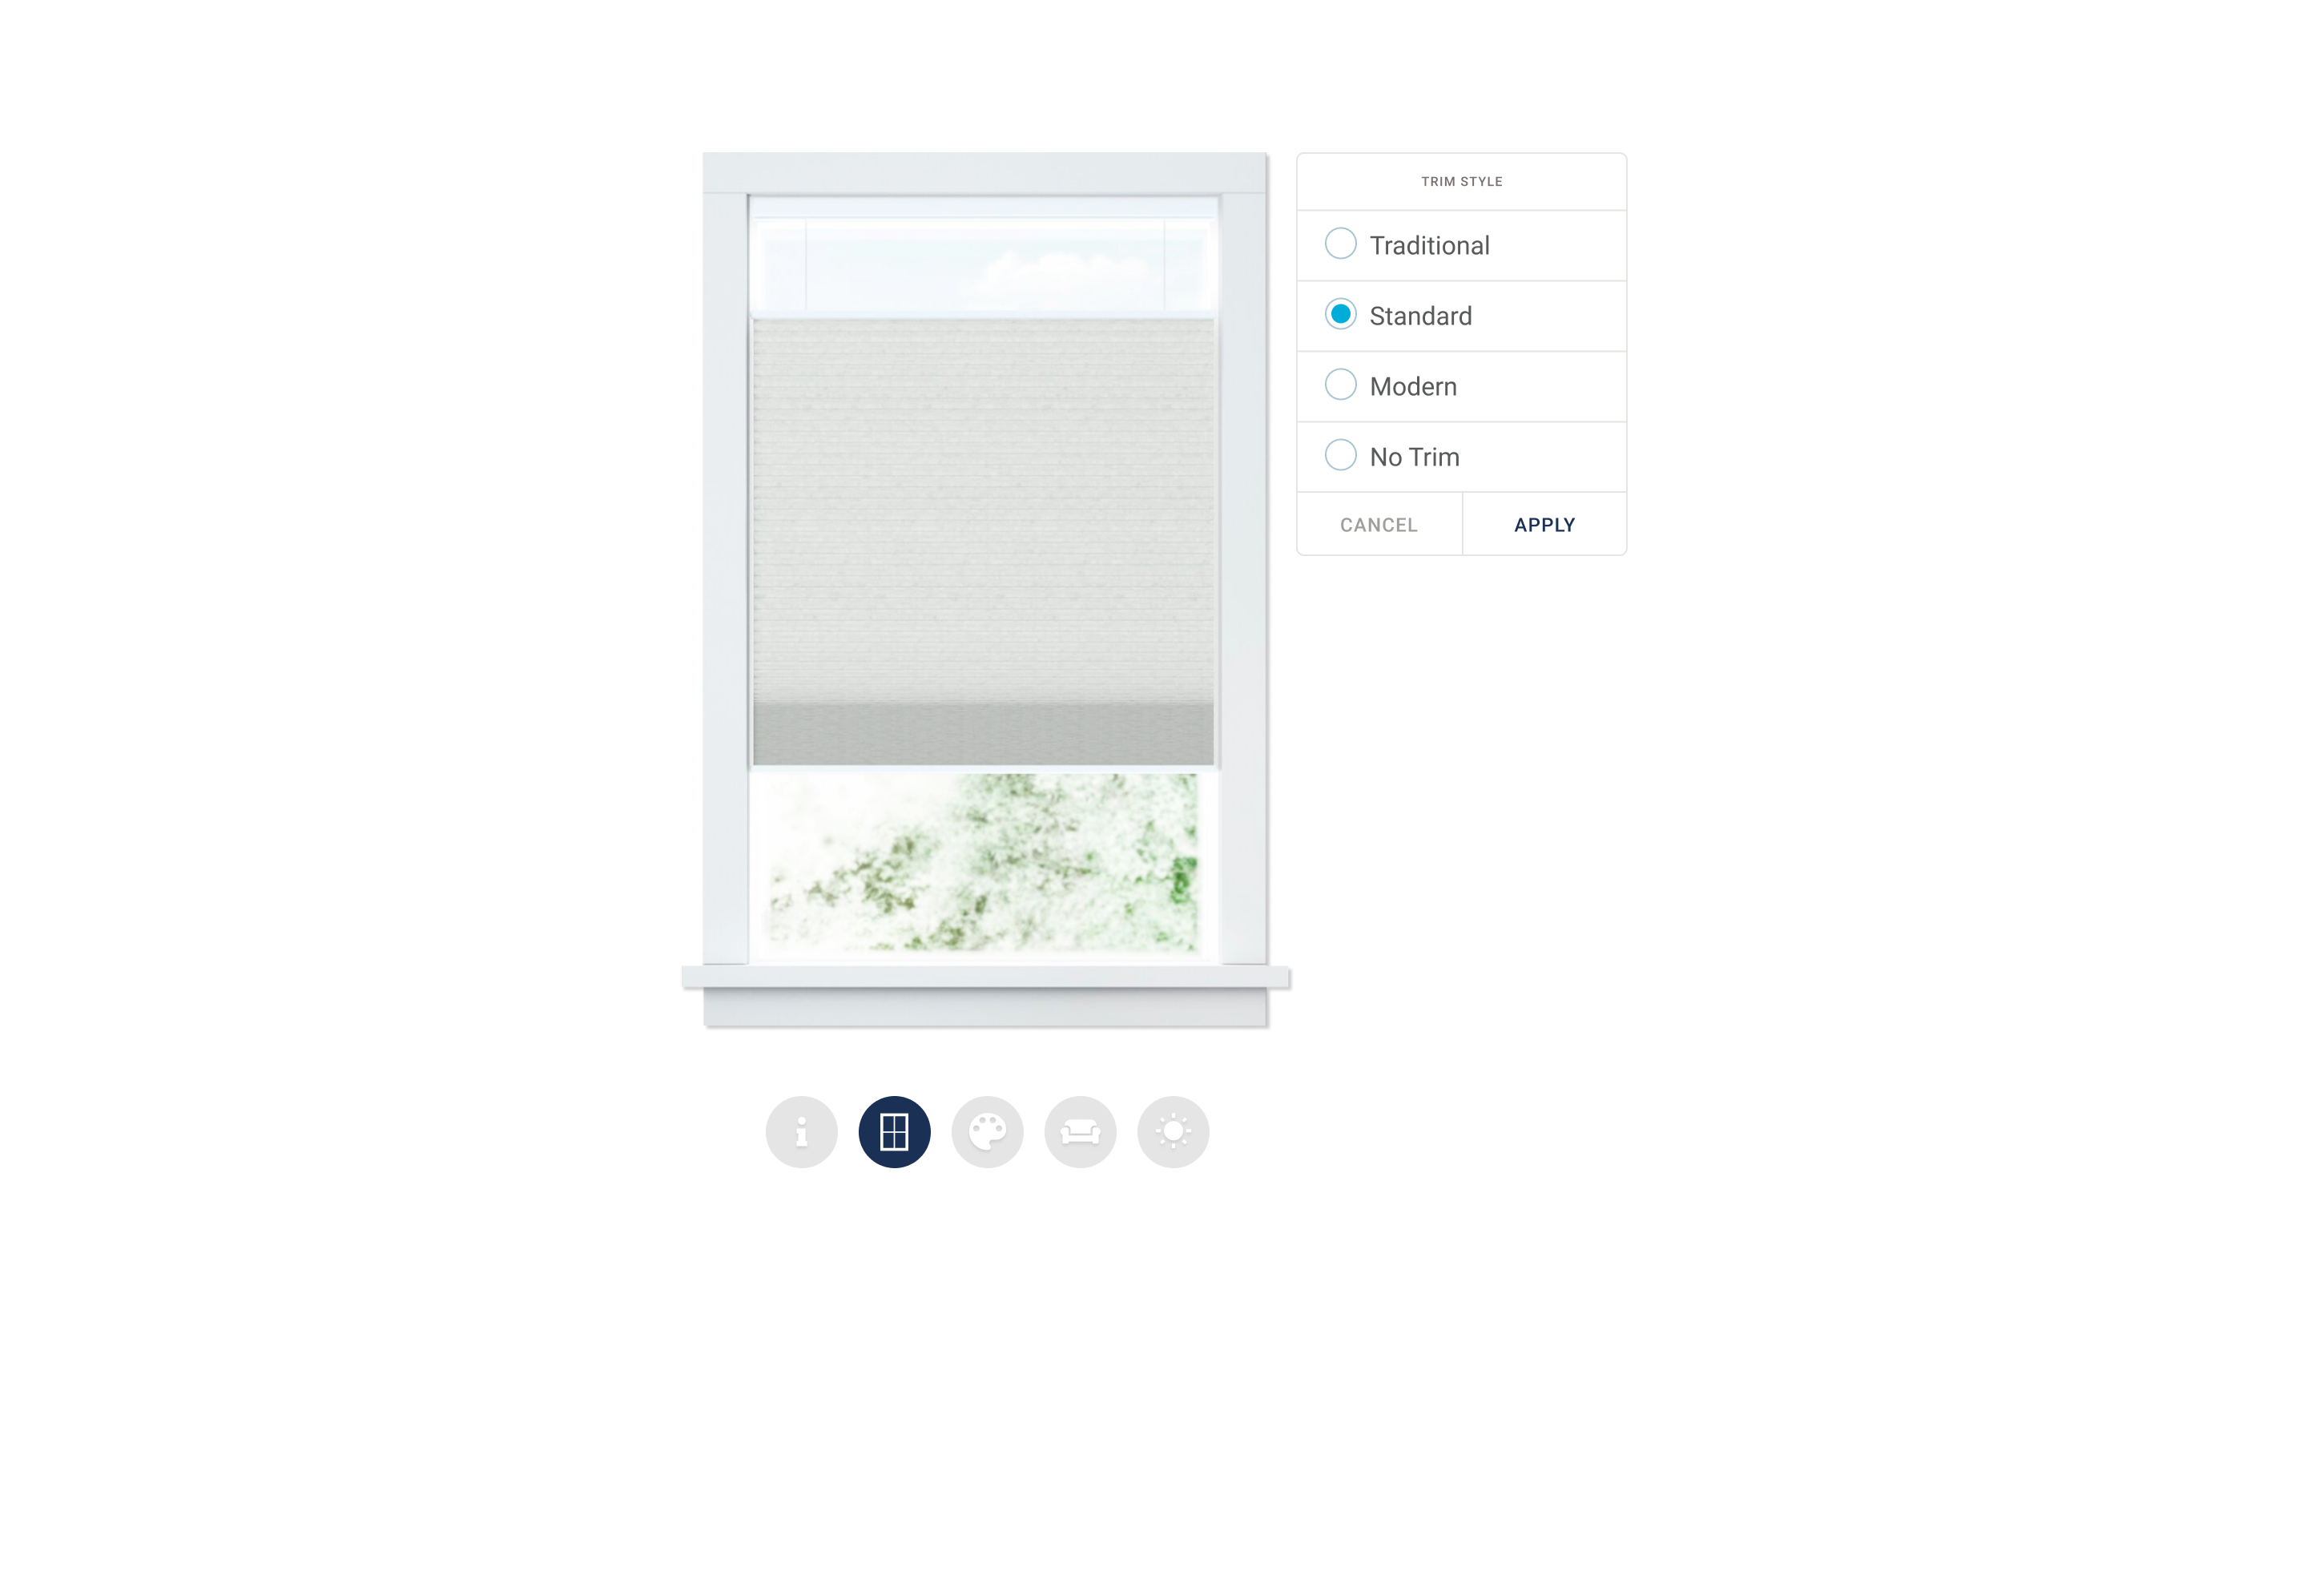This screenshot has width=2307, height=1596.
Task: Click the information icon
Action: click(x=801, y=1131)
